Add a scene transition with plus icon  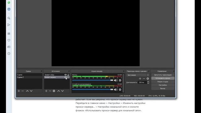click(140, 78)
